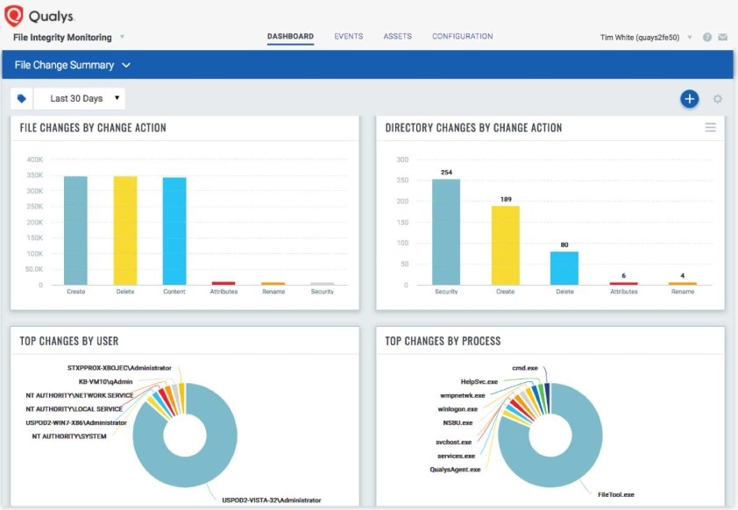This screenshot has height=510, width=738.
Task: Click the Create bar in File Changes chart
Action: pyautogui.click(x=75, y=230)
